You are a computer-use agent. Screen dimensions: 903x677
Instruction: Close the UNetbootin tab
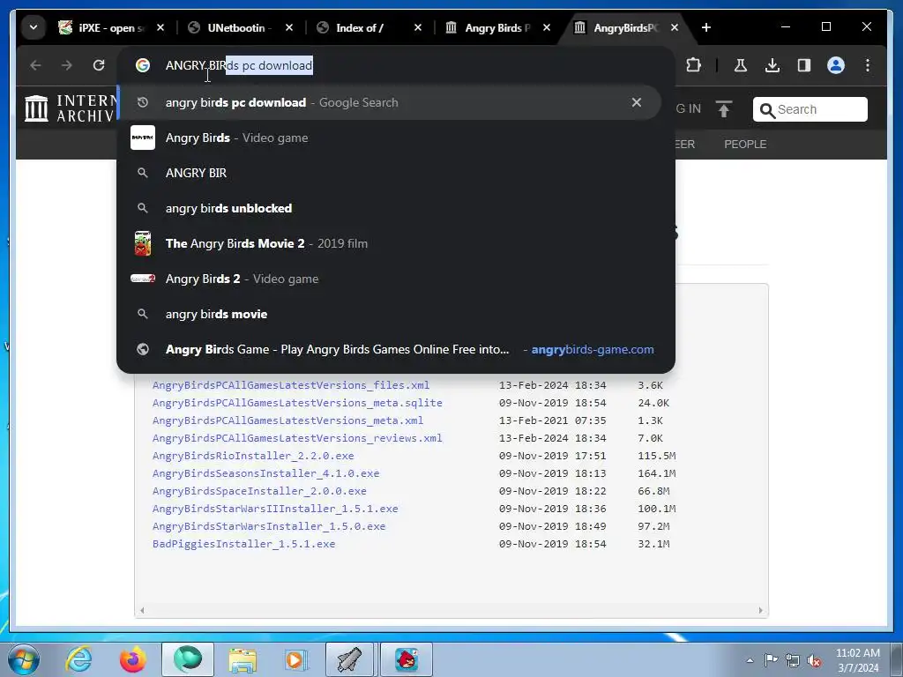coord(289,27)
